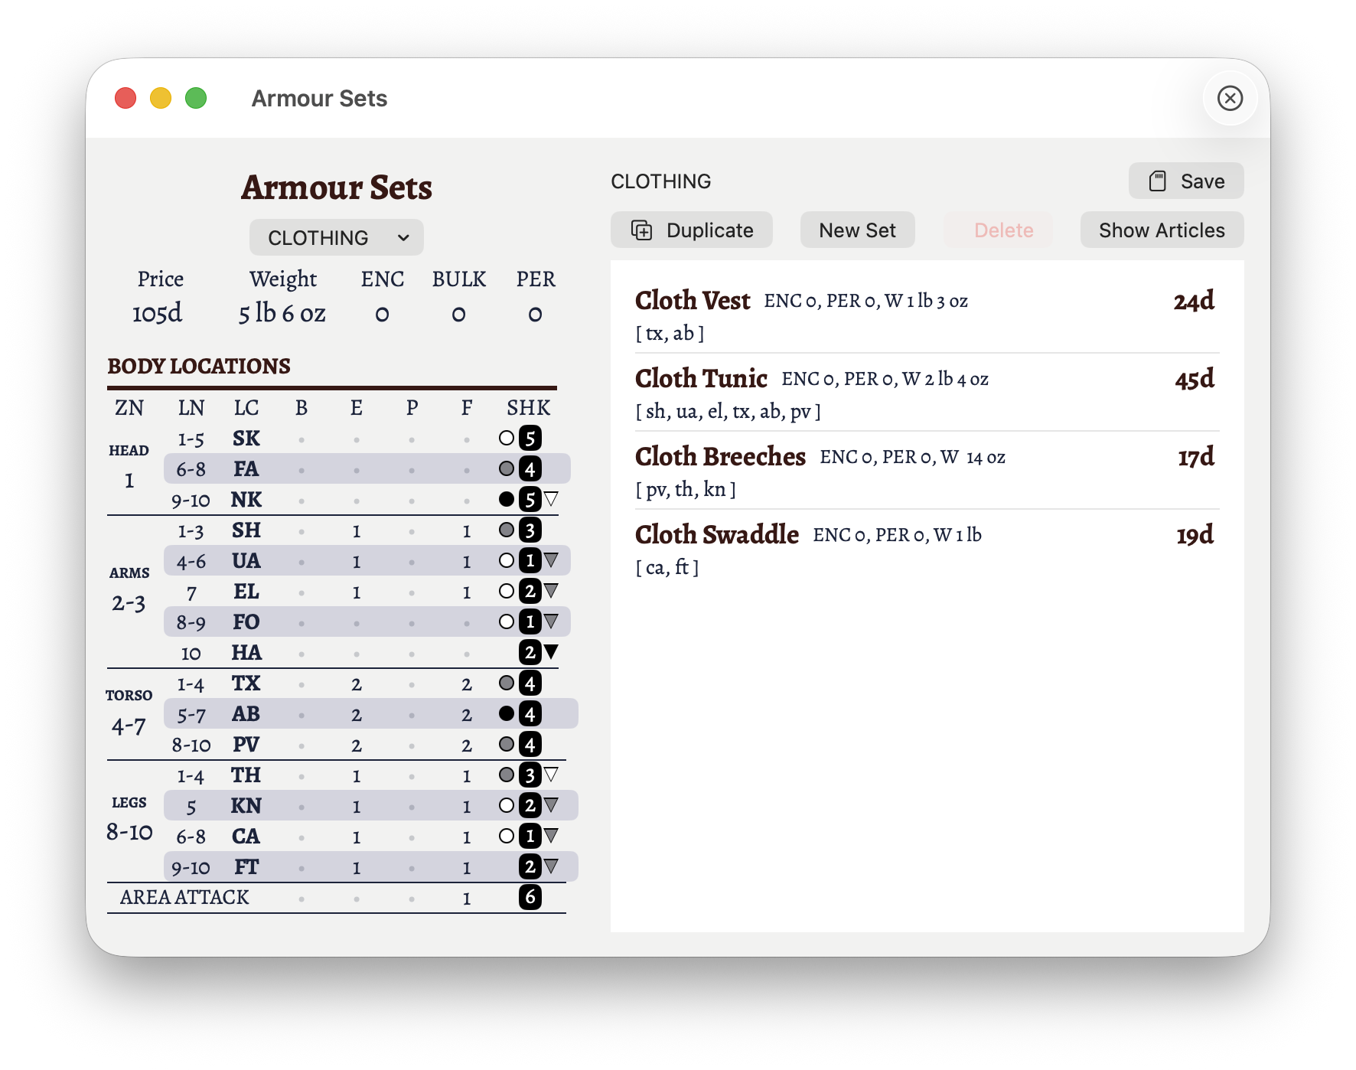
Task: Click the shock badge 4 on PV row
Action: pos(531,744)
